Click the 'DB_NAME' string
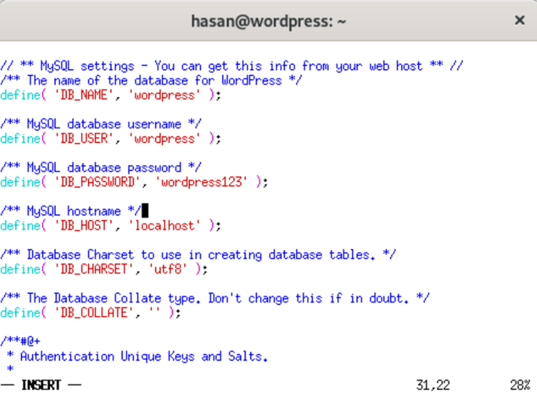537x394 pixels. point(84,95)
